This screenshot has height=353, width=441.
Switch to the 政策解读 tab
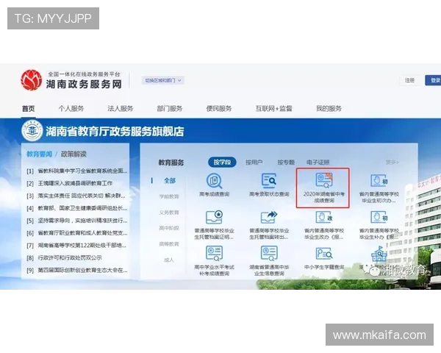pyautogui.click(x=73, y=154)
